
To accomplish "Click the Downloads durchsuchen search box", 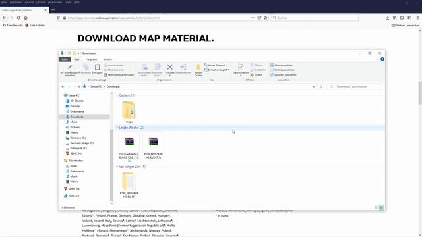I will coord(355,86).
